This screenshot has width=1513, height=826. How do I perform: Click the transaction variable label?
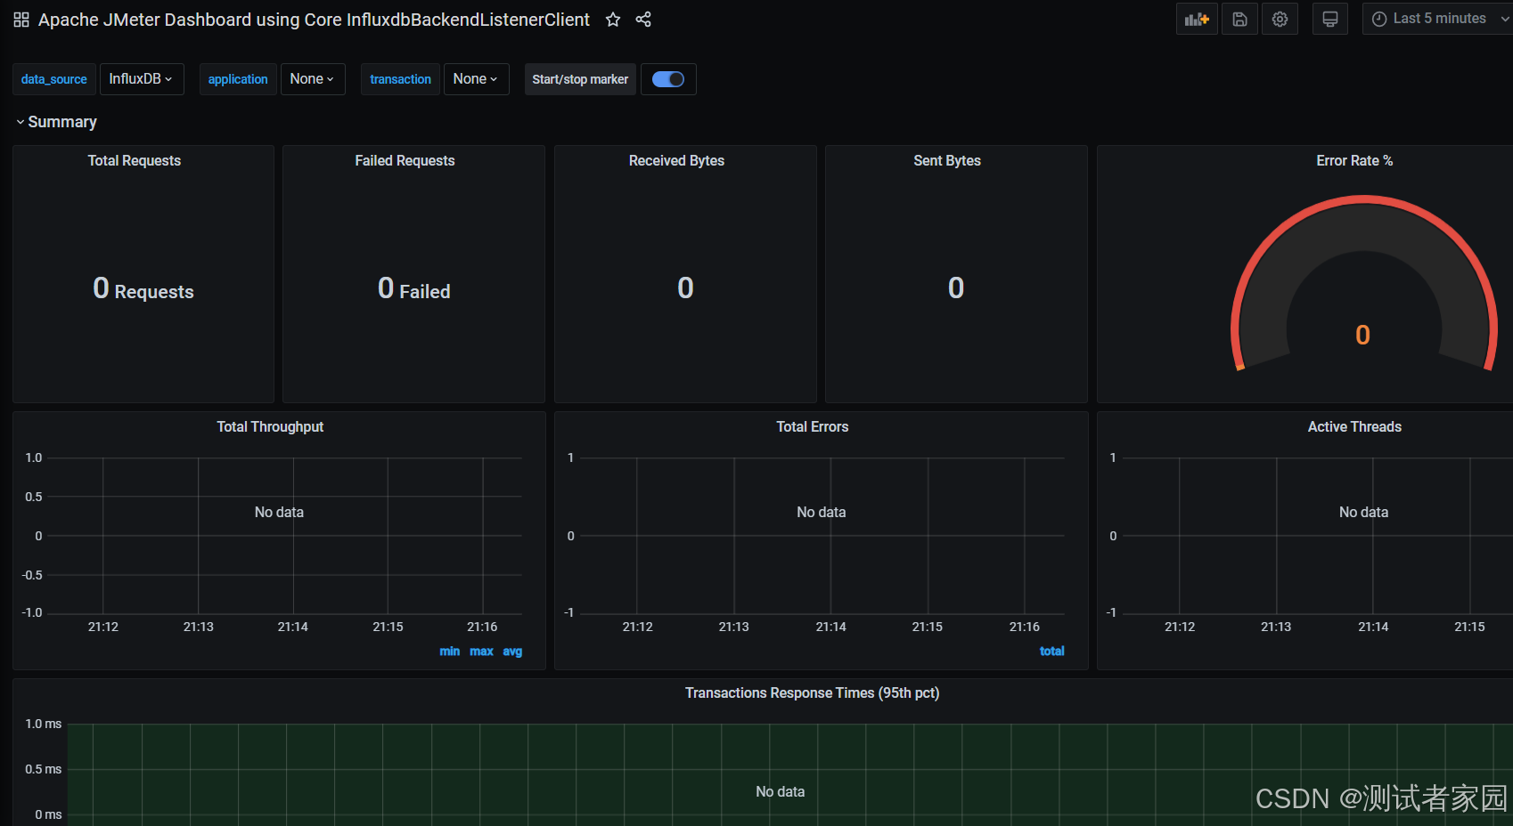[400, 79]
